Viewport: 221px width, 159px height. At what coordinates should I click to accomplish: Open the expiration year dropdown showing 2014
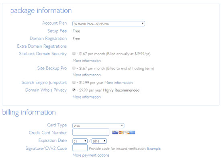point(99,141)
